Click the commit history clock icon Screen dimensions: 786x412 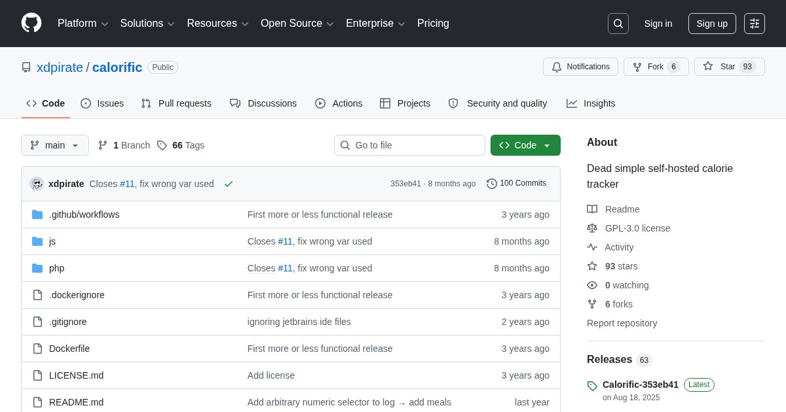[x=492, y=184]
